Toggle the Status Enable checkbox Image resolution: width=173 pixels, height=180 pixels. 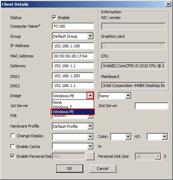[x=54, y=18]
